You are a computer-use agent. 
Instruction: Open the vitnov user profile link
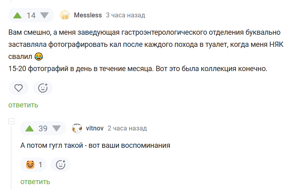click(x=94, y=128)
